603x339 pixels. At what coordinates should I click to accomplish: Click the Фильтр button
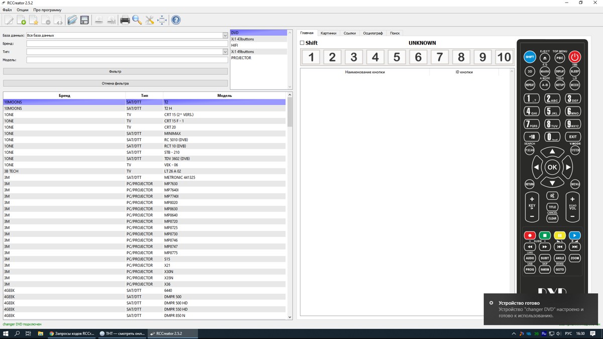coord(115,71)
